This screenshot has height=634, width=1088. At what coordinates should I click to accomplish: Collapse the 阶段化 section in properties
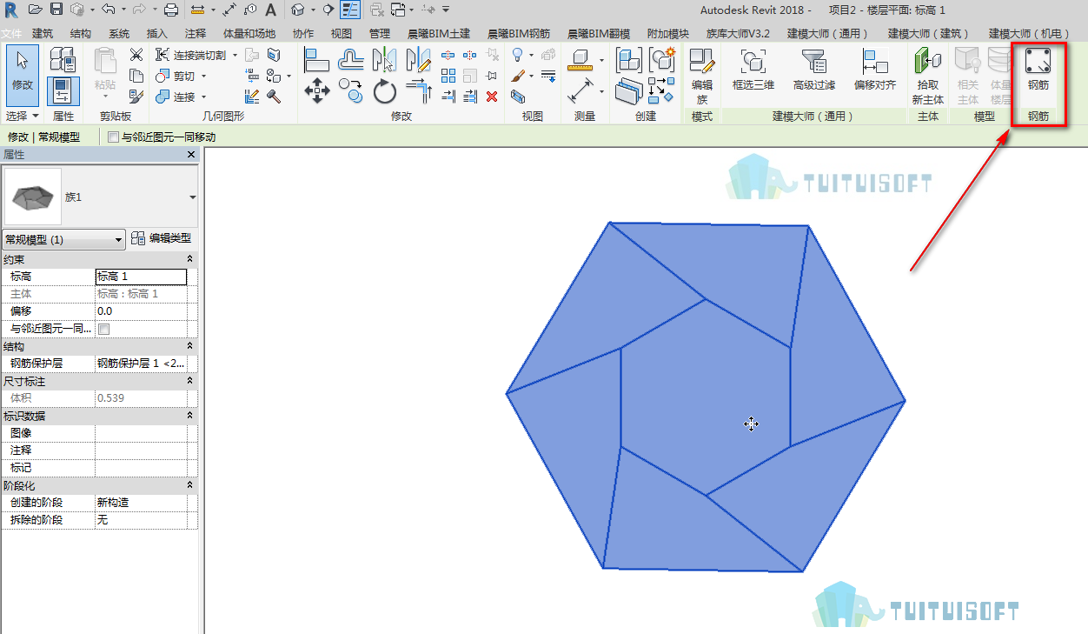point(189,485)
